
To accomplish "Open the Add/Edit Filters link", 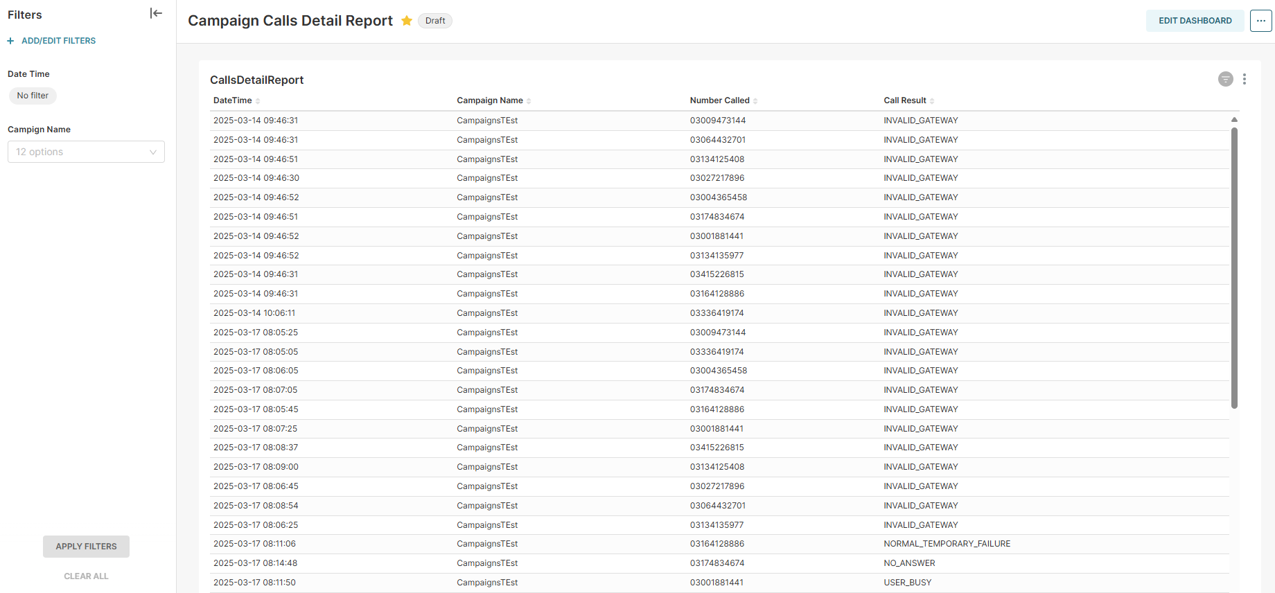I will [59, 41].
